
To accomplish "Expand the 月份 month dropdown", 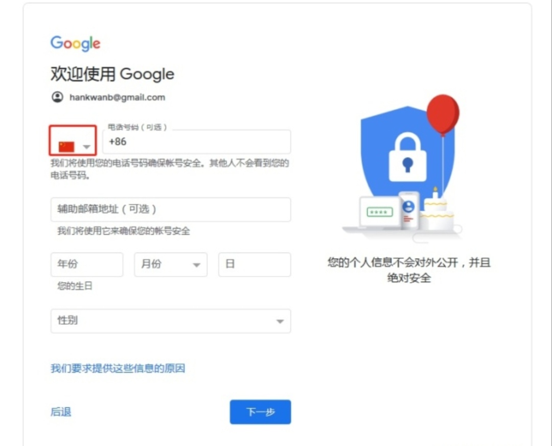I will coord(170,264).
